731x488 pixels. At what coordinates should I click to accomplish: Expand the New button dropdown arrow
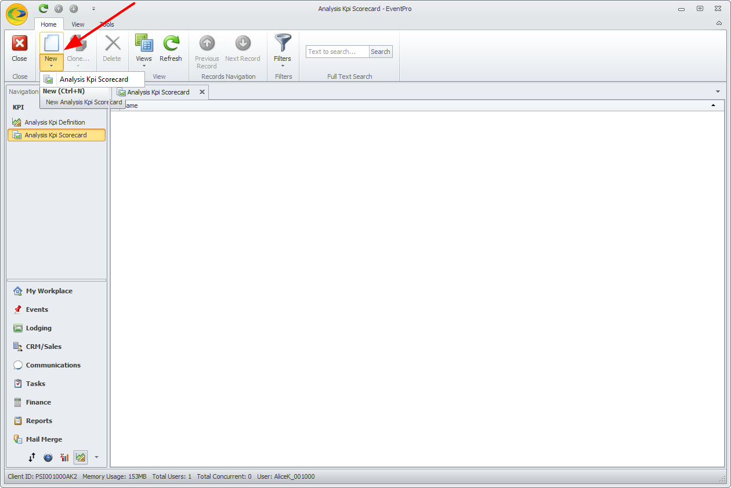[51, 66]
